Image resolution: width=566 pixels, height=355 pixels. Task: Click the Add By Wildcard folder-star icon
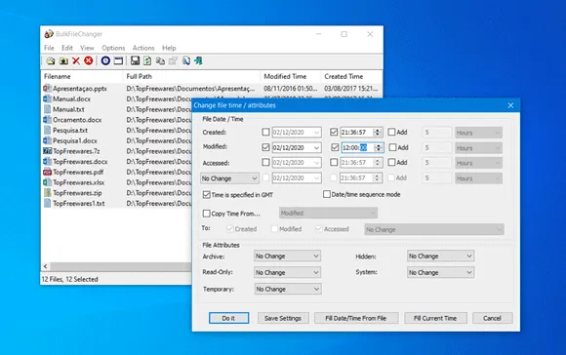click(63, 61)
